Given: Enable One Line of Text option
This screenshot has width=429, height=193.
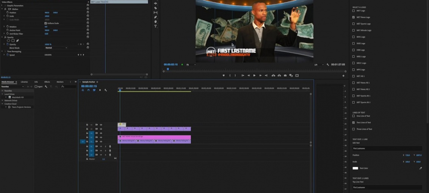Looking at the screenshot, I should pos(354,116).
